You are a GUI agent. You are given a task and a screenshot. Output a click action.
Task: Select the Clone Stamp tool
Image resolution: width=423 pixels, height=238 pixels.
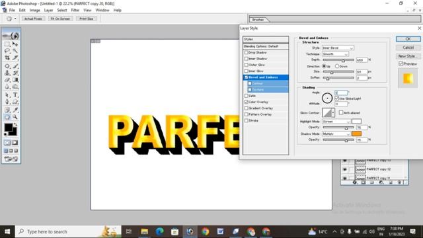[x=7, y=73]
